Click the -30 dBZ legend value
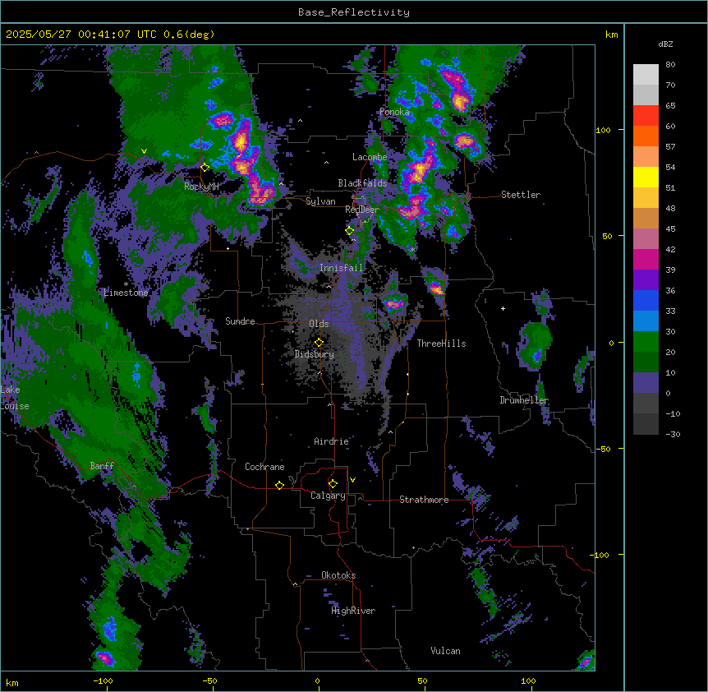The height and width of the screenshot is (692, 708). pos(673,435)
